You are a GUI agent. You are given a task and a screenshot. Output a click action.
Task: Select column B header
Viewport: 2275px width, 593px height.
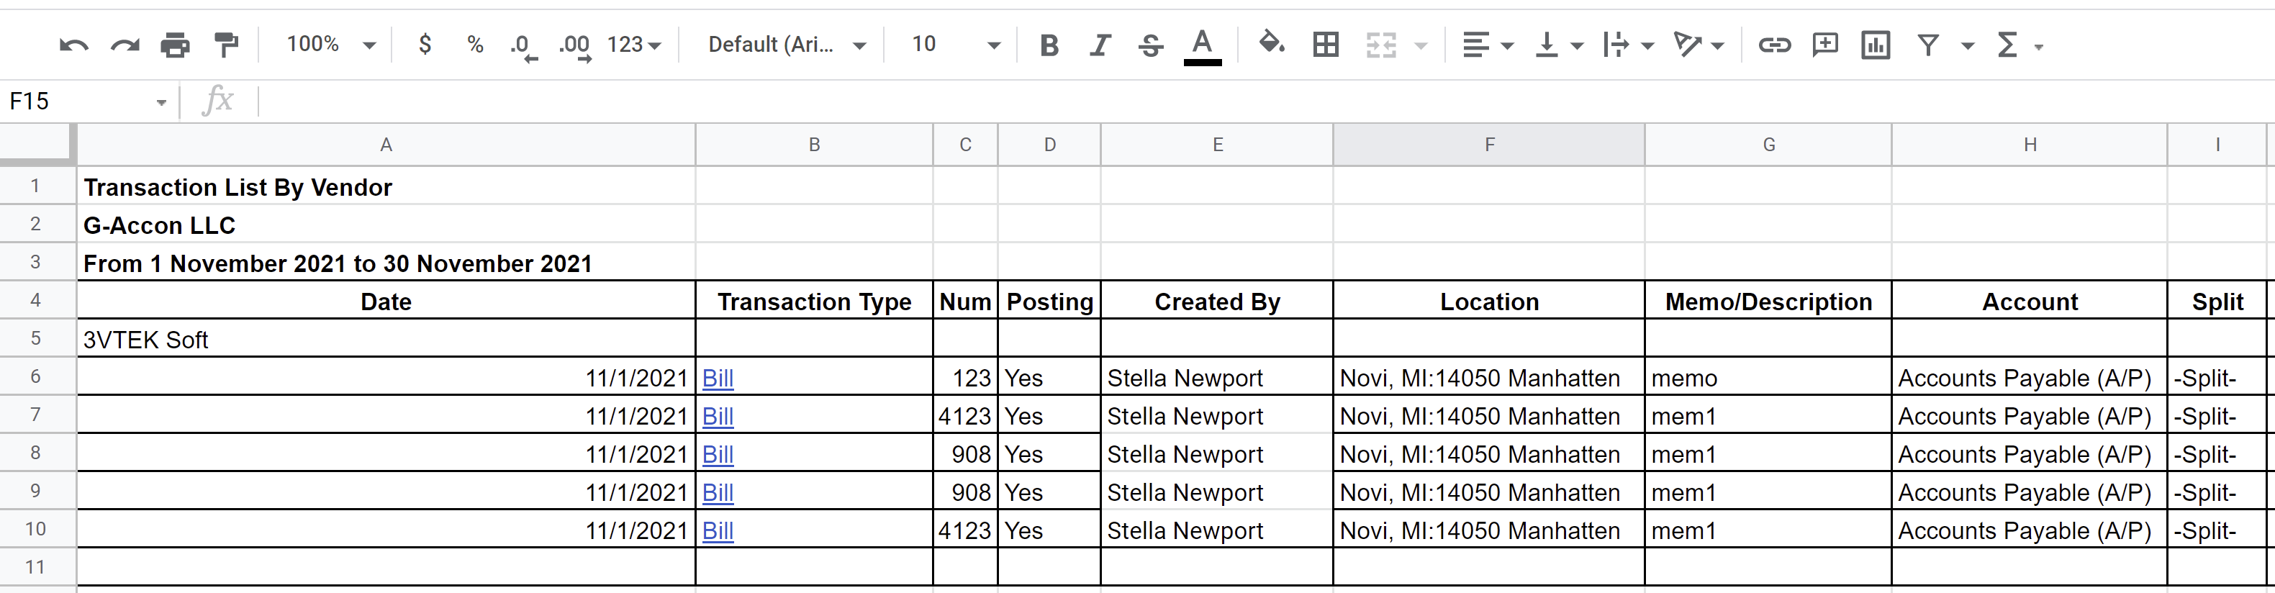click(814, 145)
